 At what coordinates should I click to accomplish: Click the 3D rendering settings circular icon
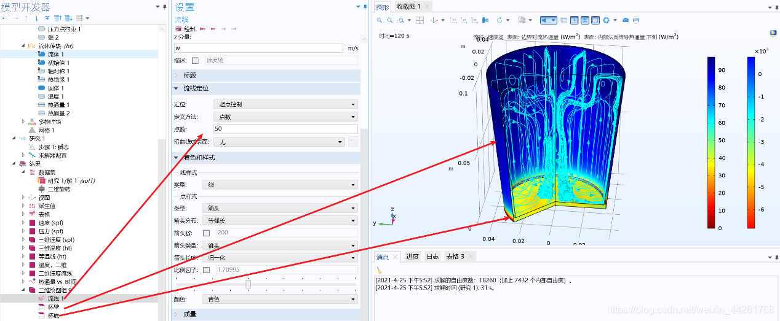606,20
